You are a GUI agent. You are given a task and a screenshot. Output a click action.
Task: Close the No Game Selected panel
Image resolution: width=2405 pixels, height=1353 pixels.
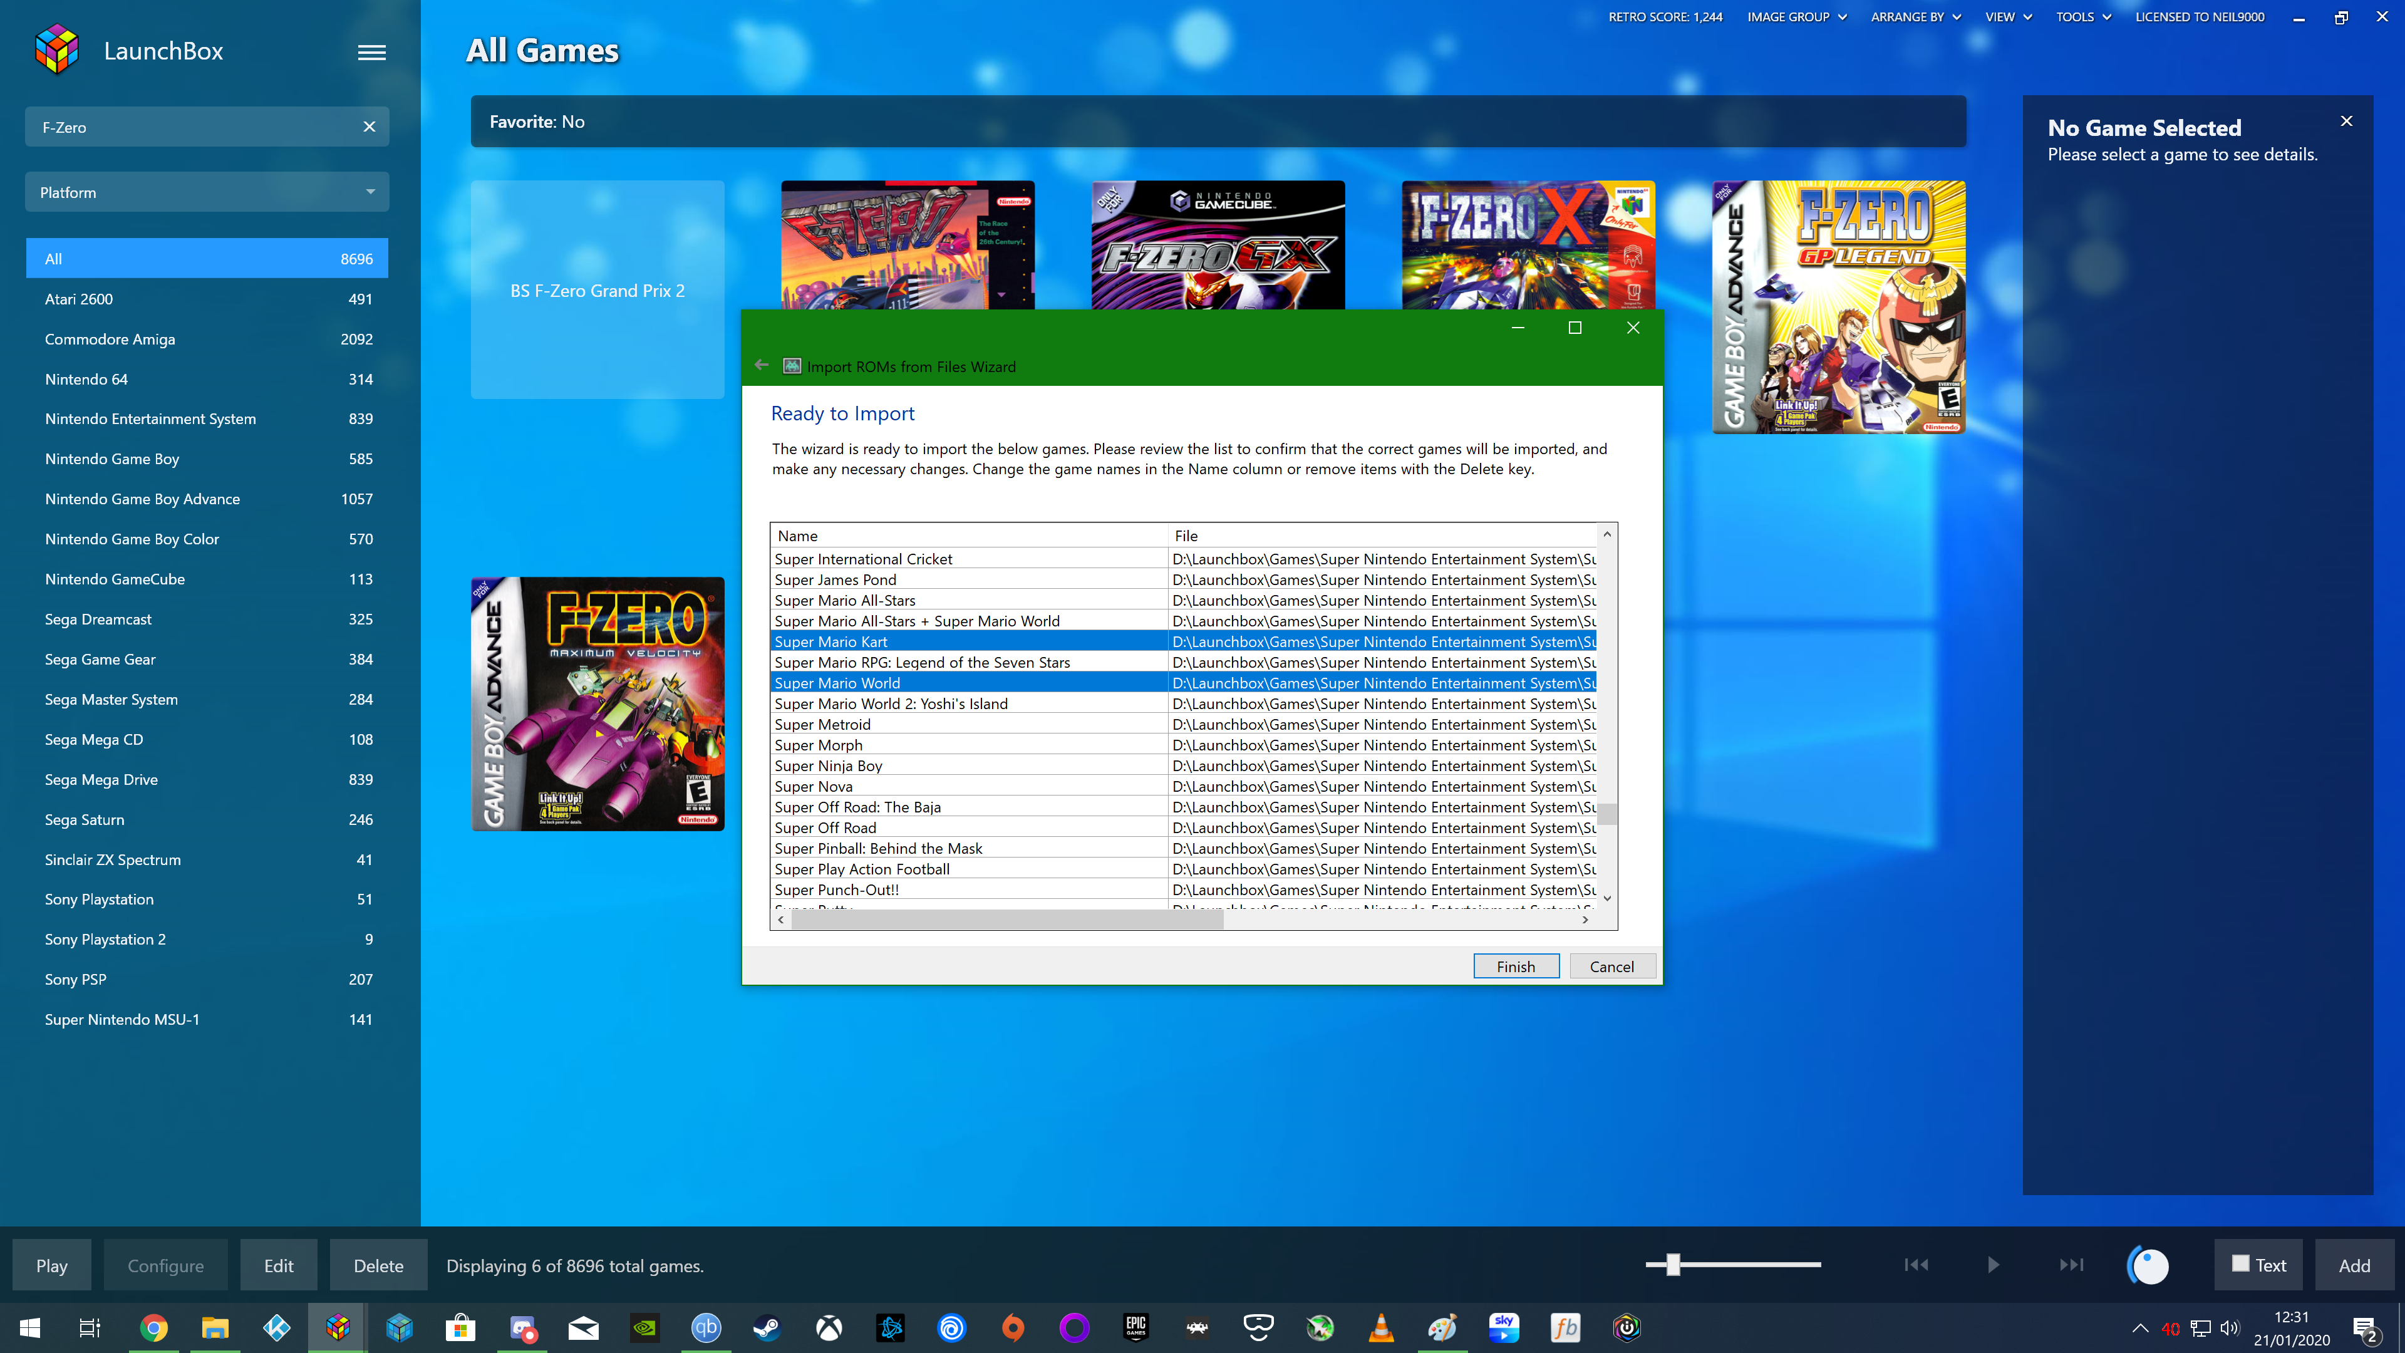(x=2346, y=122)
